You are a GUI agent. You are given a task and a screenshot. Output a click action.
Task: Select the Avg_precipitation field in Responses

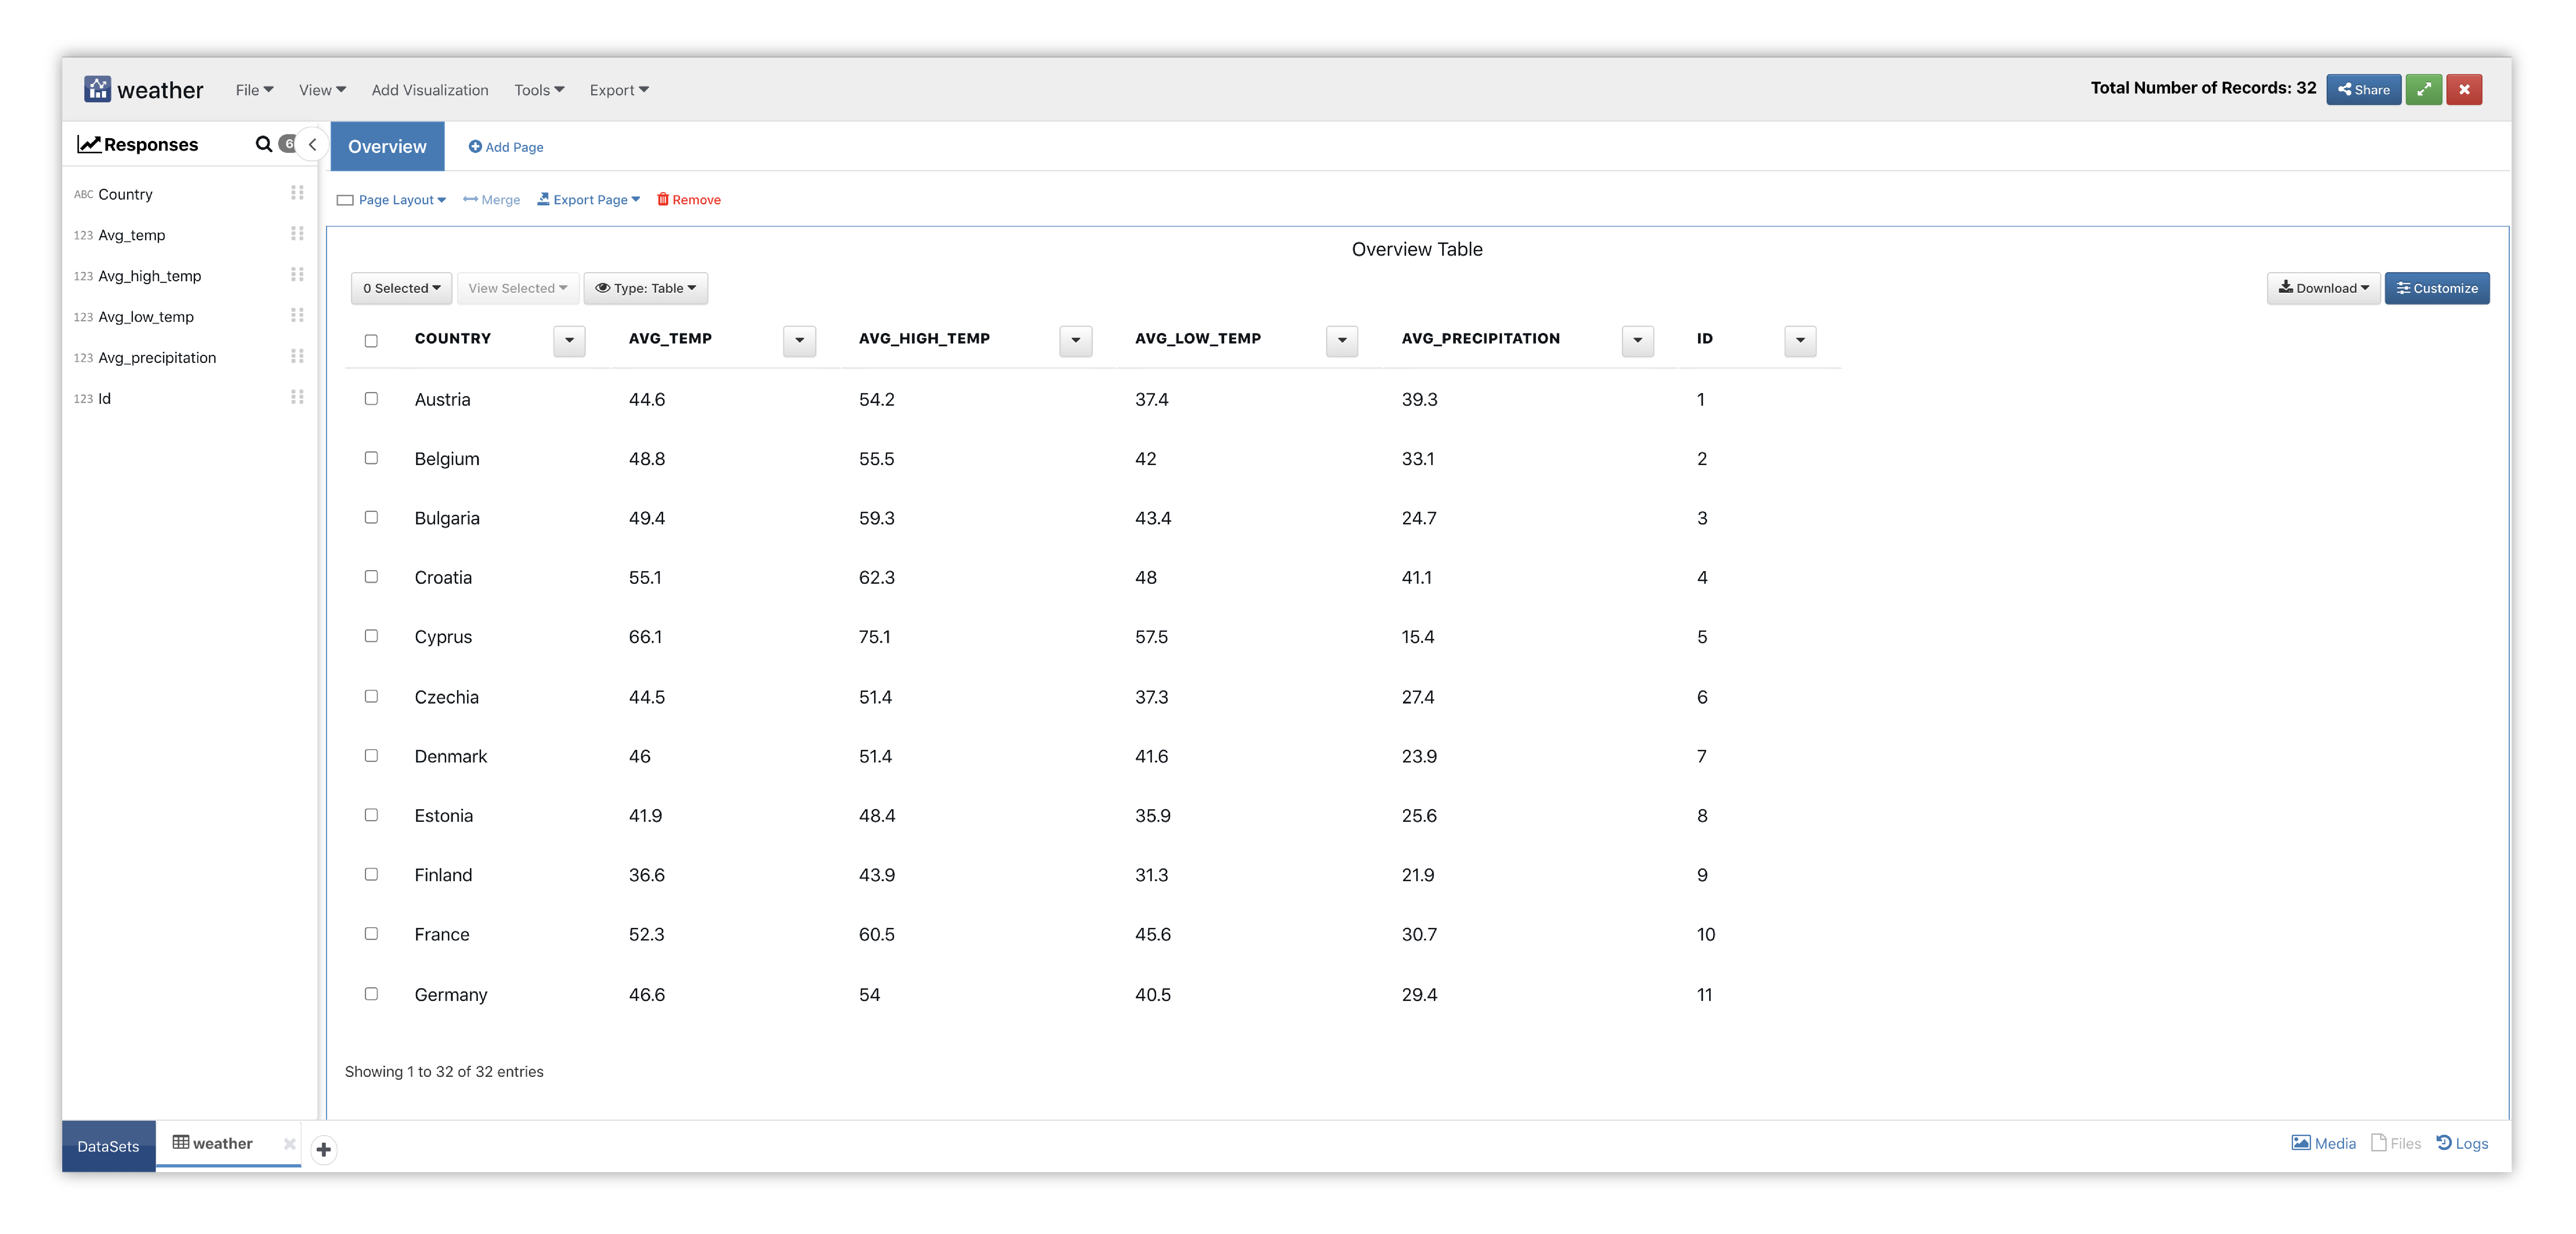[x=157, y=358]
